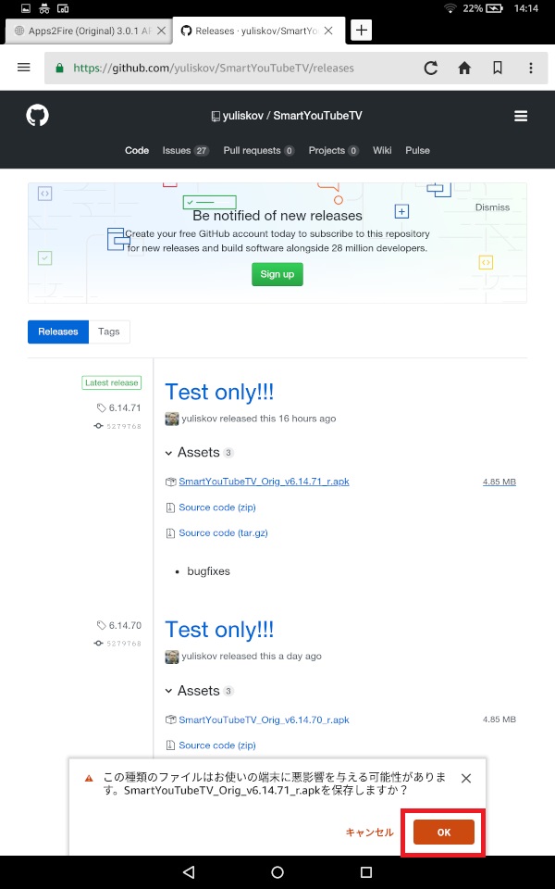
Task: Dismiss the release notification banner
Action: 492,207
